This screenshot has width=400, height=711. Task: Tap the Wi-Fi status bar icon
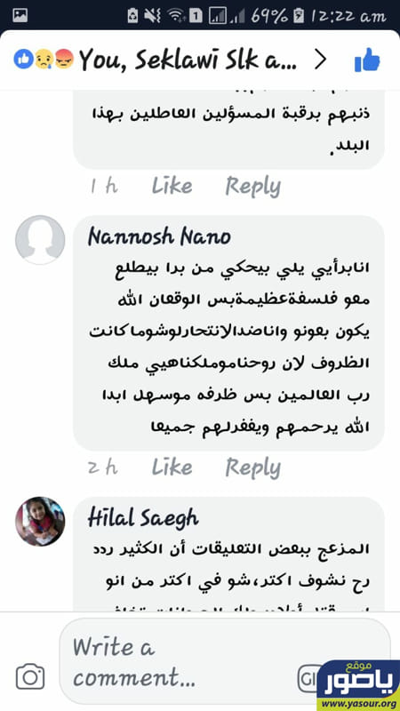coord(175,16)
